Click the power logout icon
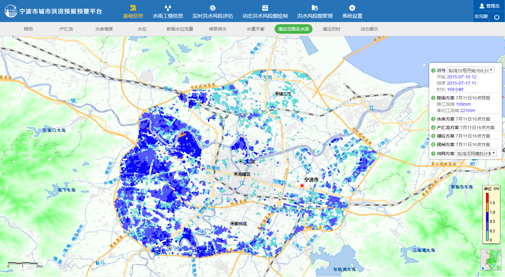This screenshot has width=505, height=277. tap(496, 17)
